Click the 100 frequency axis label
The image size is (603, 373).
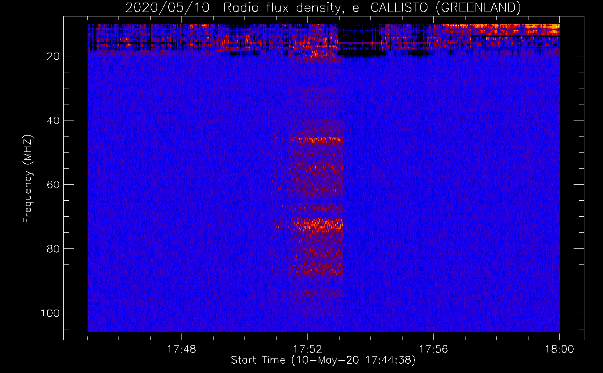pos(50,313)
